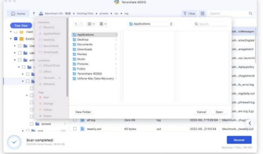
Task: Click the 4DDiG top search field
Action: (228, 14)
